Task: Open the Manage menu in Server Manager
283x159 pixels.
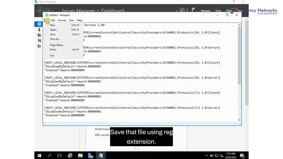Action: coord(205,11)
